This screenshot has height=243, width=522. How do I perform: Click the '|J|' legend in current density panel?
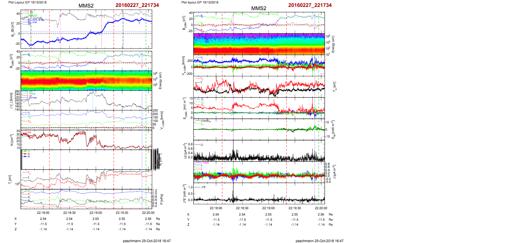click(x=202, y=145)
